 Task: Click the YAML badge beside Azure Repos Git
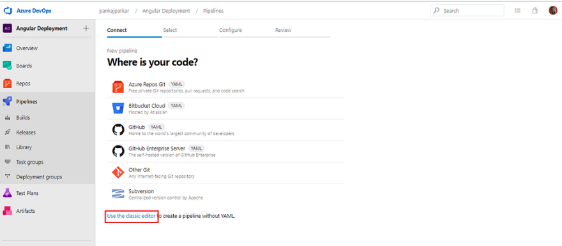177,84
